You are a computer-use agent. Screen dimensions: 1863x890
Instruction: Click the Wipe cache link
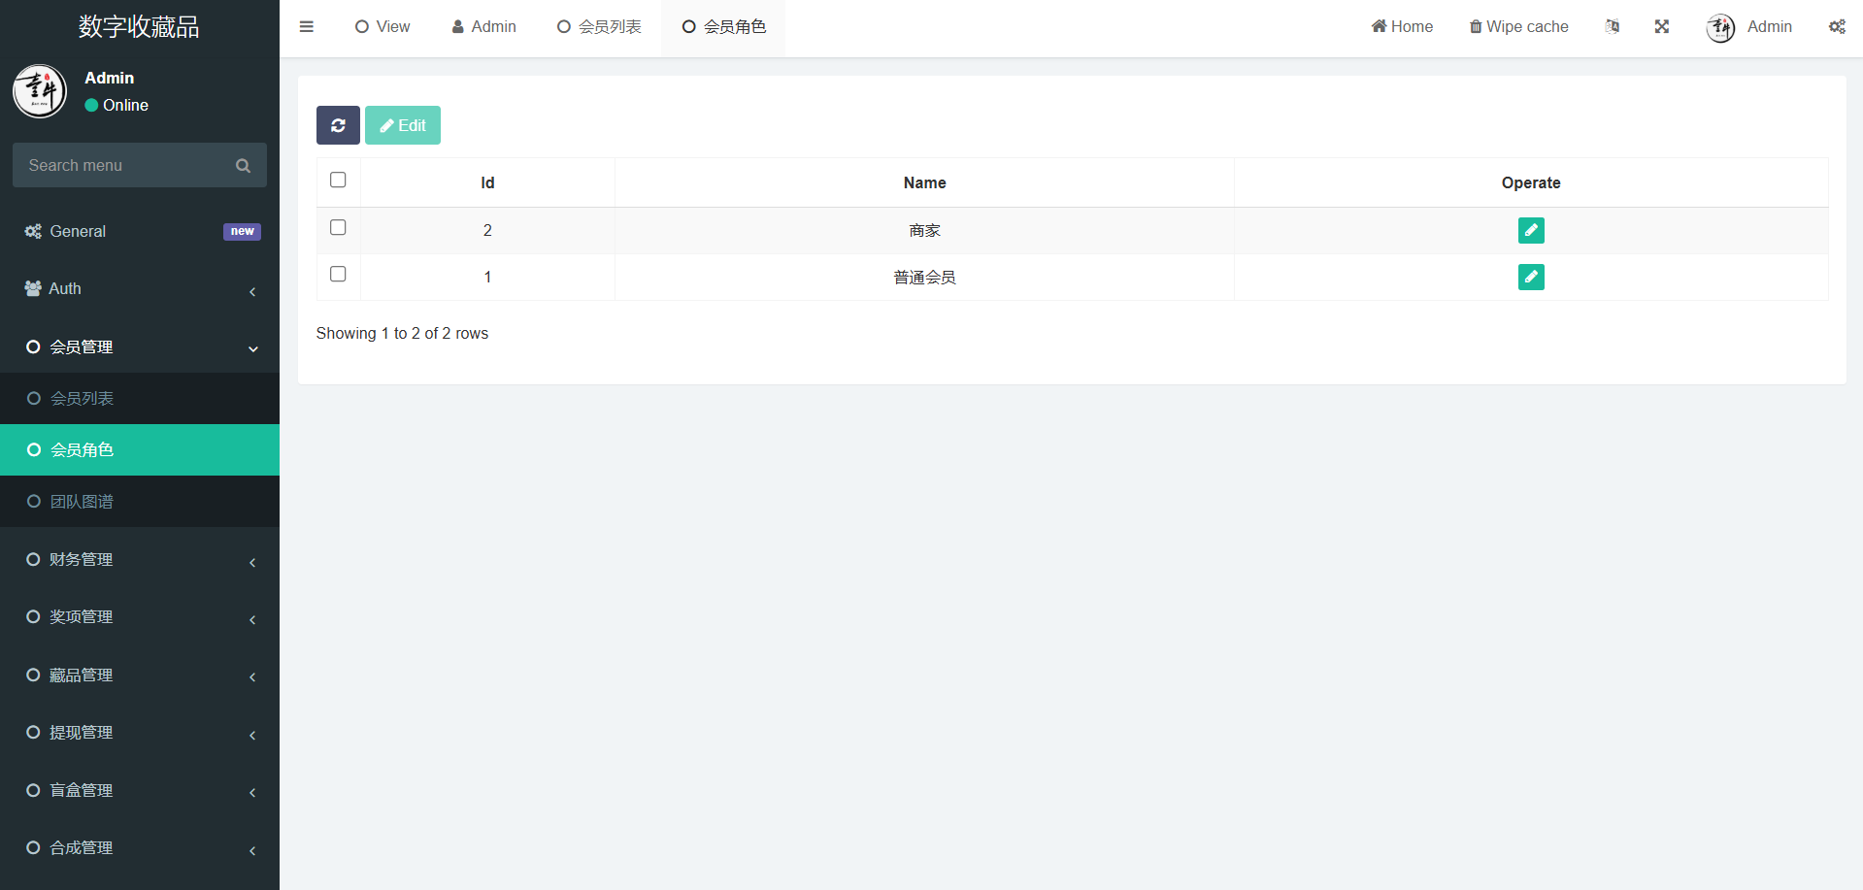1518,27
